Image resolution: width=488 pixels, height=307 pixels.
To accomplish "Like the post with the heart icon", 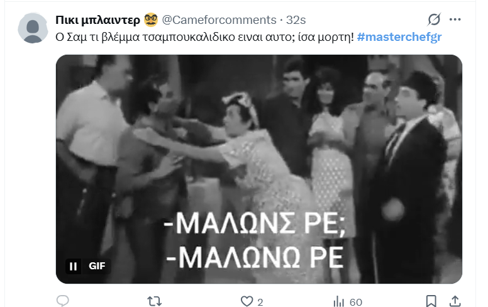I will [247, 301].
